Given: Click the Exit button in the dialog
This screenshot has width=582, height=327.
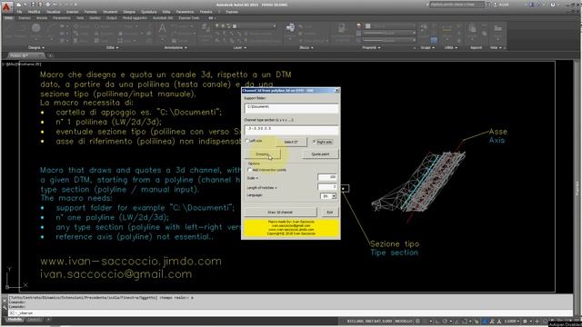Looking at the screenshot, I should click(329, 212).
